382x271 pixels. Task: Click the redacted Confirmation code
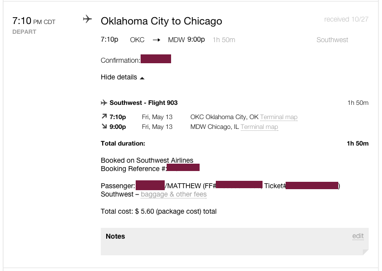pos(156,60)
